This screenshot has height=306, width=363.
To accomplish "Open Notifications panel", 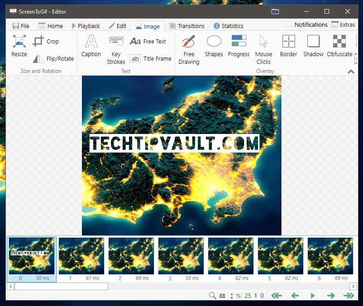I will (306, 24).
